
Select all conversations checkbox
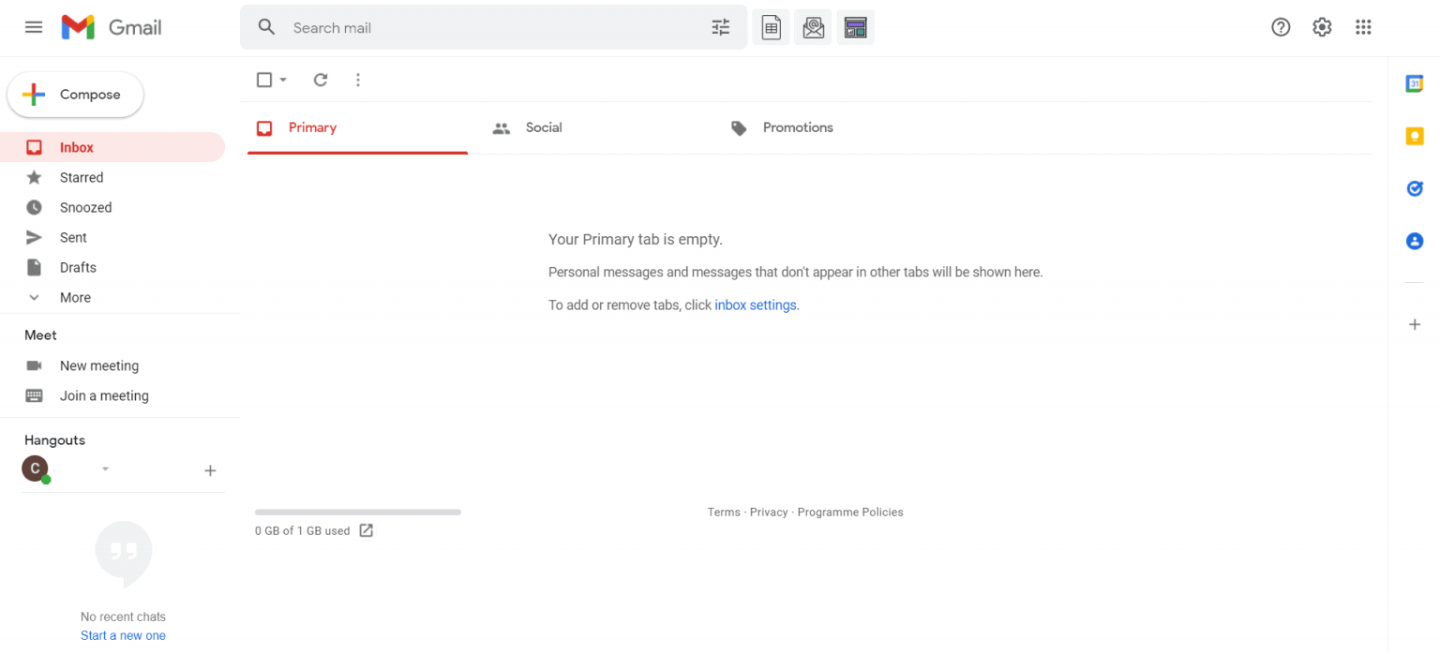(x=264, y=80)
